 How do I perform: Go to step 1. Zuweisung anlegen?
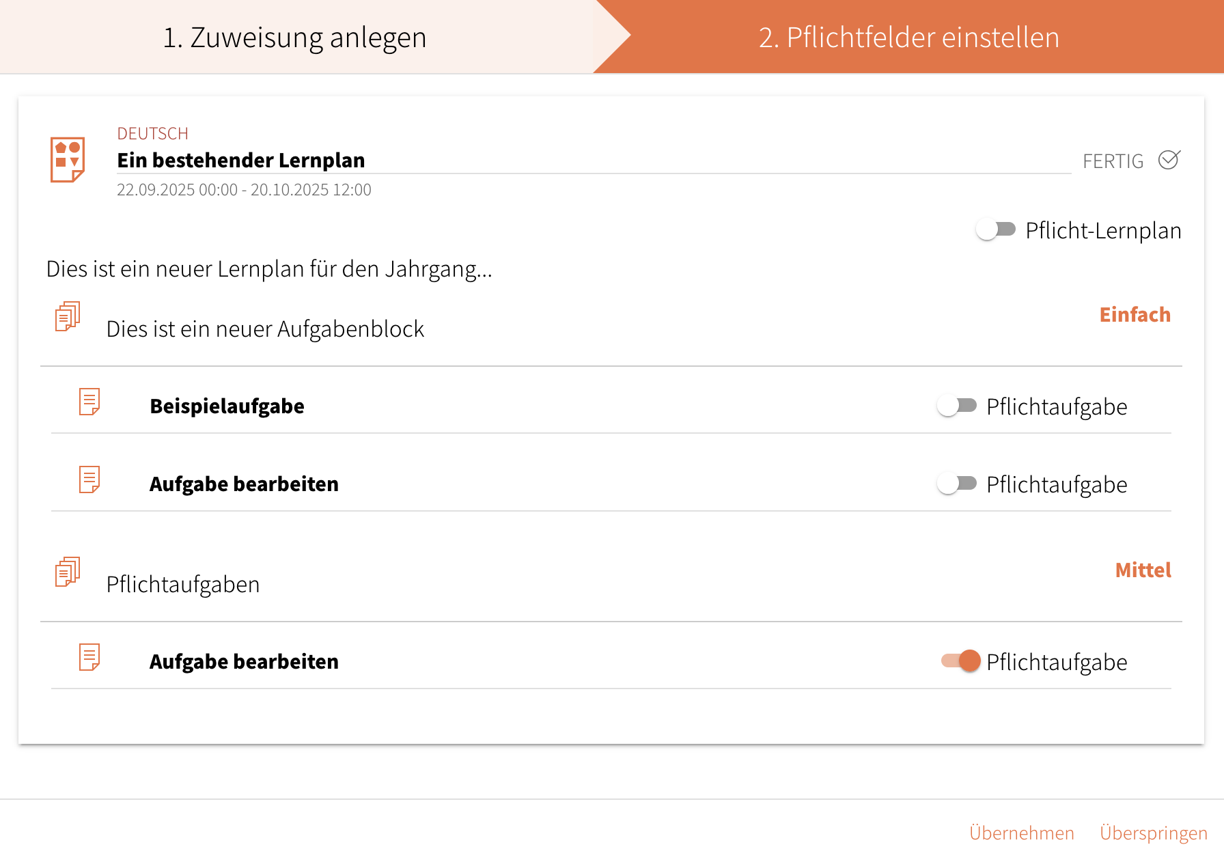294,37
